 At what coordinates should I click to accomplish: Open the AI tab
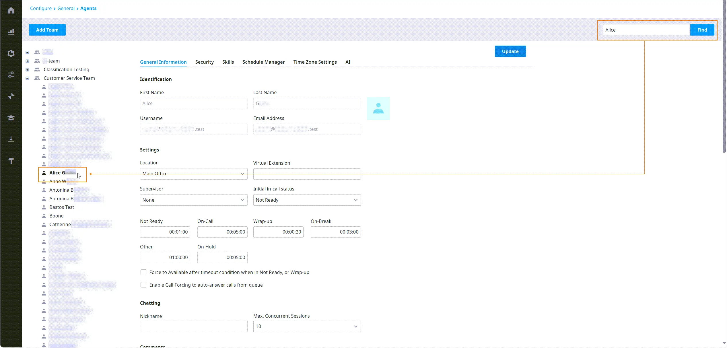tap(348, 62)
